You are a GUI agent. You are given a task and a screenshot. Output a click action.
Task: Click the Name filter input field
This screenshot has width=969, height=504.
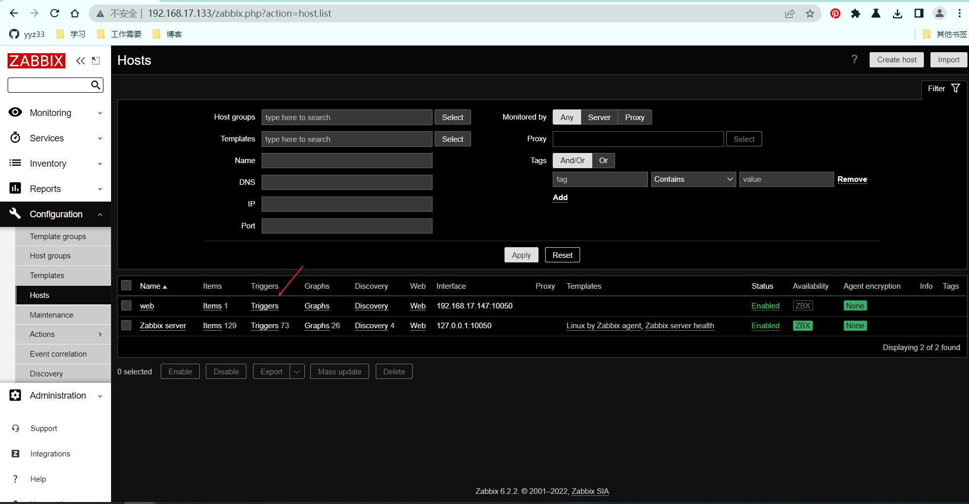347,161
